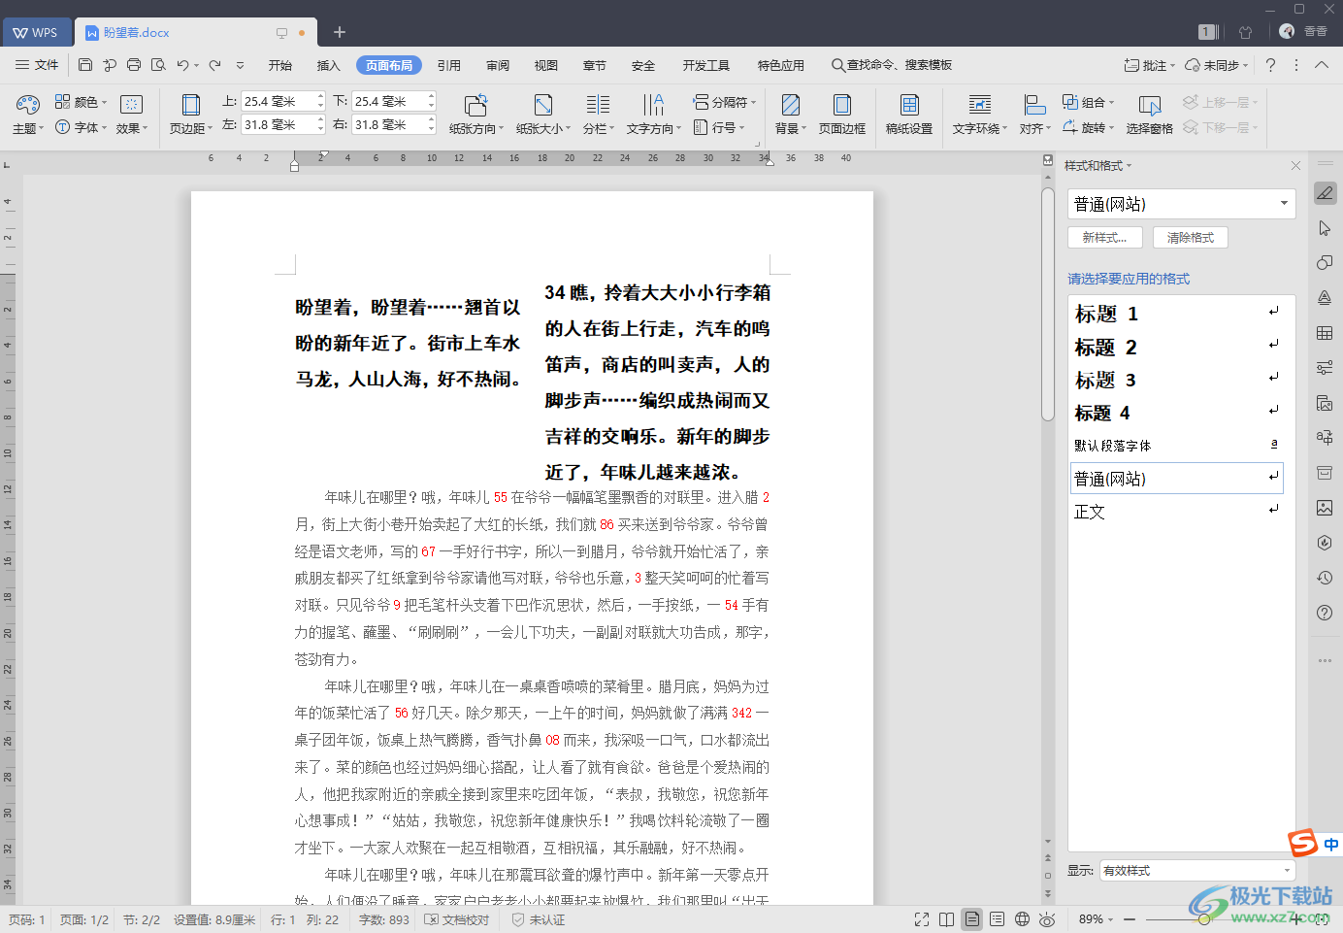Click the 查找命令、搜索模板 search box

pos(892,65)
